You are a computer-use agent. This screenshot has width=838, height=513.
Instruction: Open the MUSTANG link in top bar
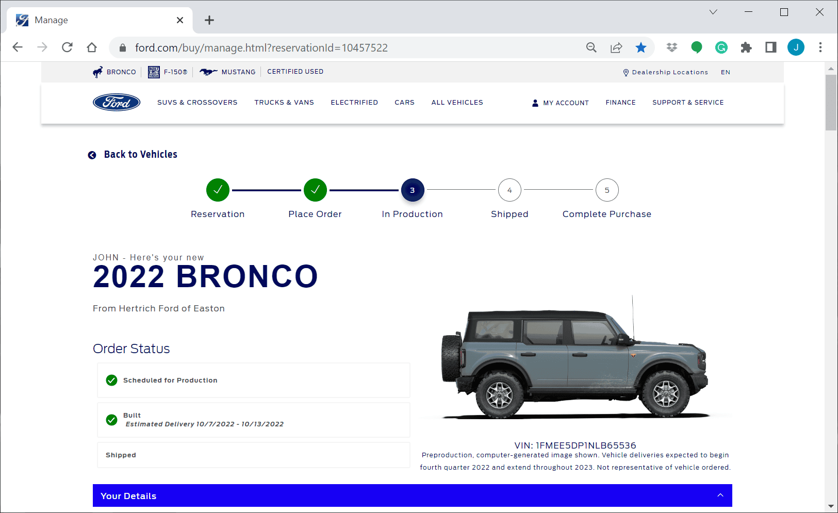(x=238, y=72)
